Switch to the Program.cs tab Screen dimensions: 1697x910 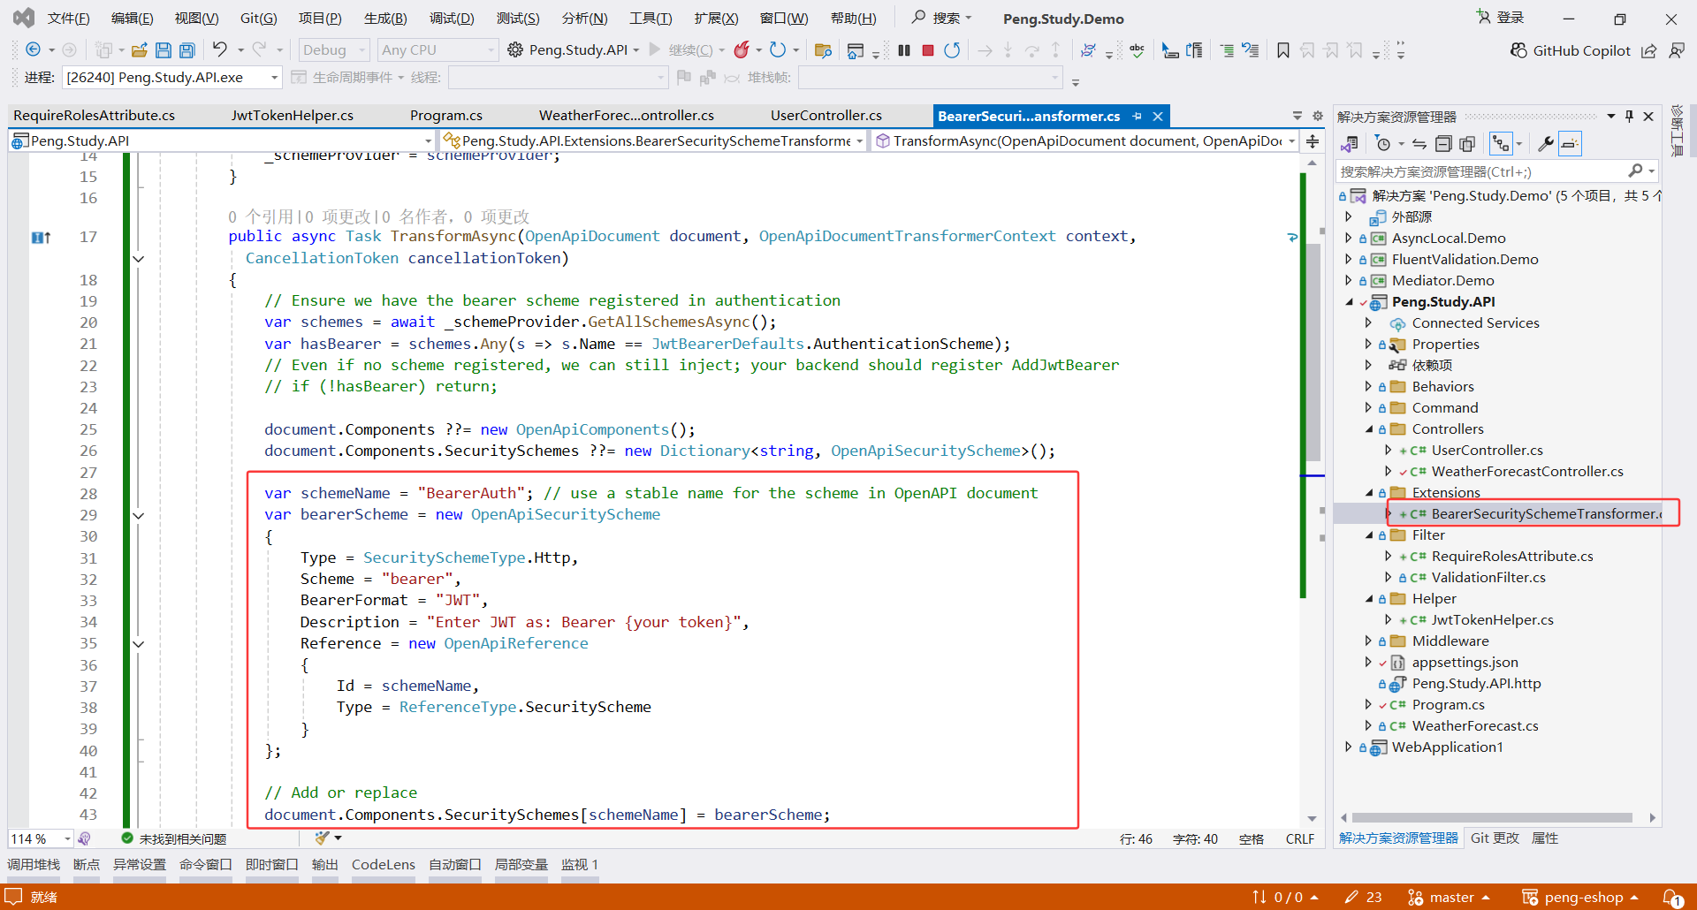pos(446,116)
